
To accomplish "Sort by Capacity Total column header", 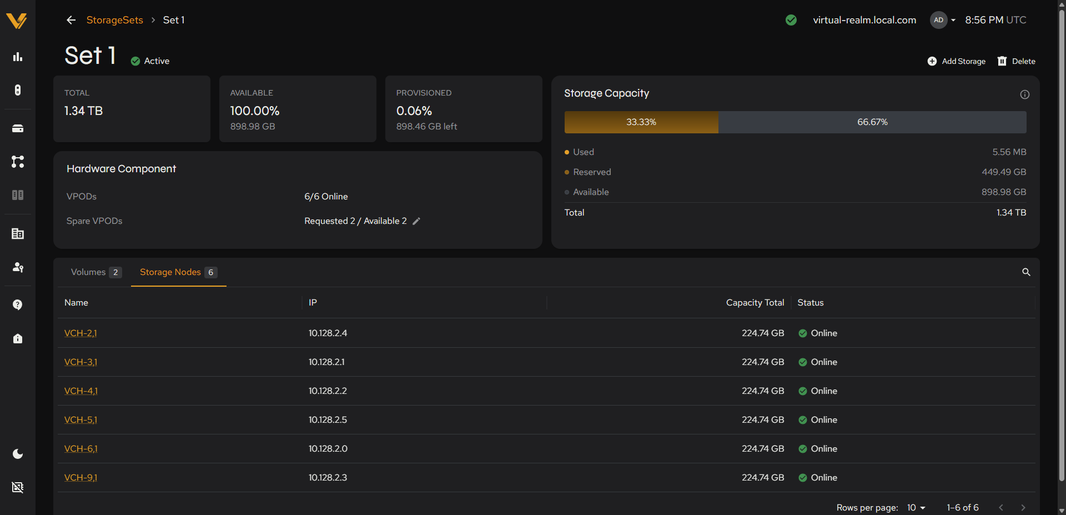I will [x=755, y=303].
